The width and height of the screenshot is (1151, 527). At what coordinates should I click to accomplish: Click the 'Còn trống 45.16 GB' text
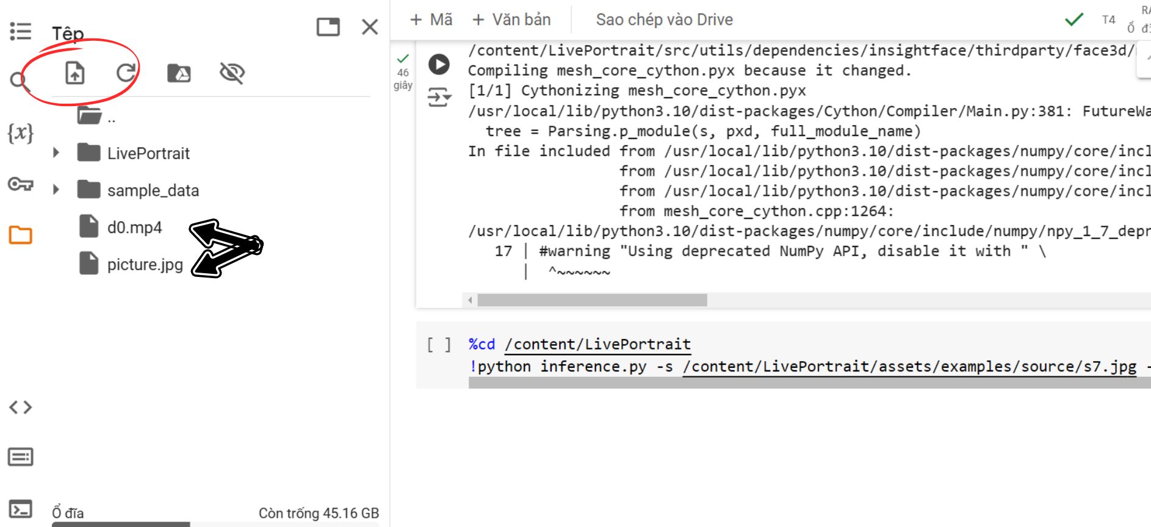pyautogui.click(x=319, y=513)
